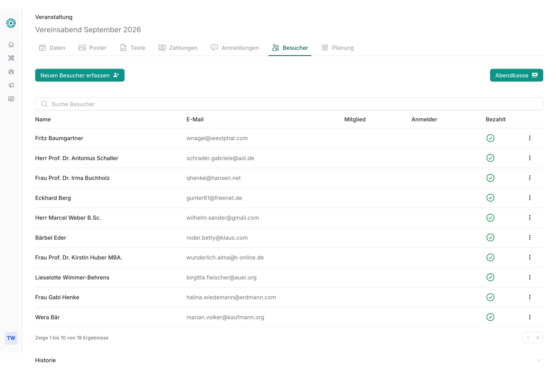The image size is (556, 377).
Task: Click the paid checkmark for Frau Gabi Henke
Action: pos(490,297)
